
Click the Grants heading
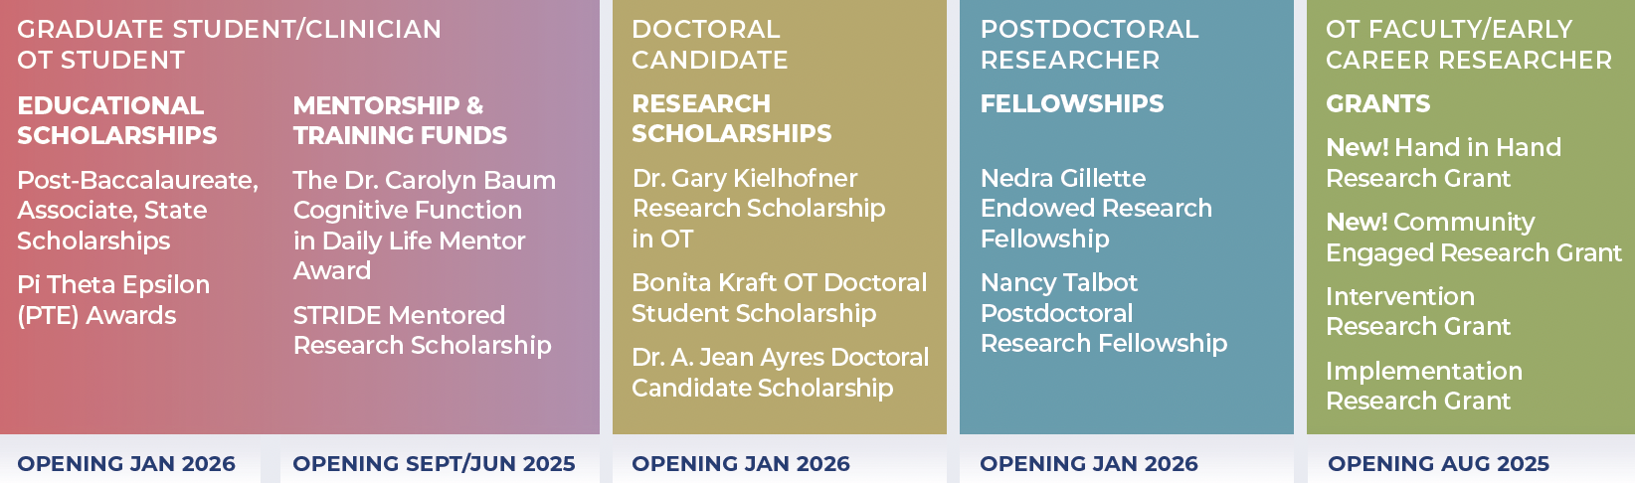(1378, 103)
